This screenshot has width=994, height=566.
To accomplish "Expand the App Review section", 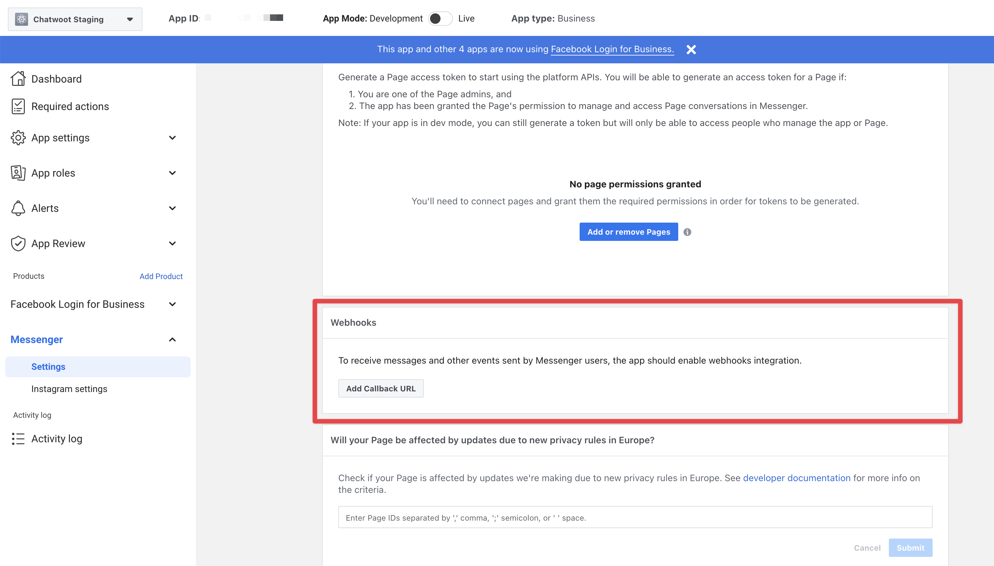I will [x=172, y=244].
